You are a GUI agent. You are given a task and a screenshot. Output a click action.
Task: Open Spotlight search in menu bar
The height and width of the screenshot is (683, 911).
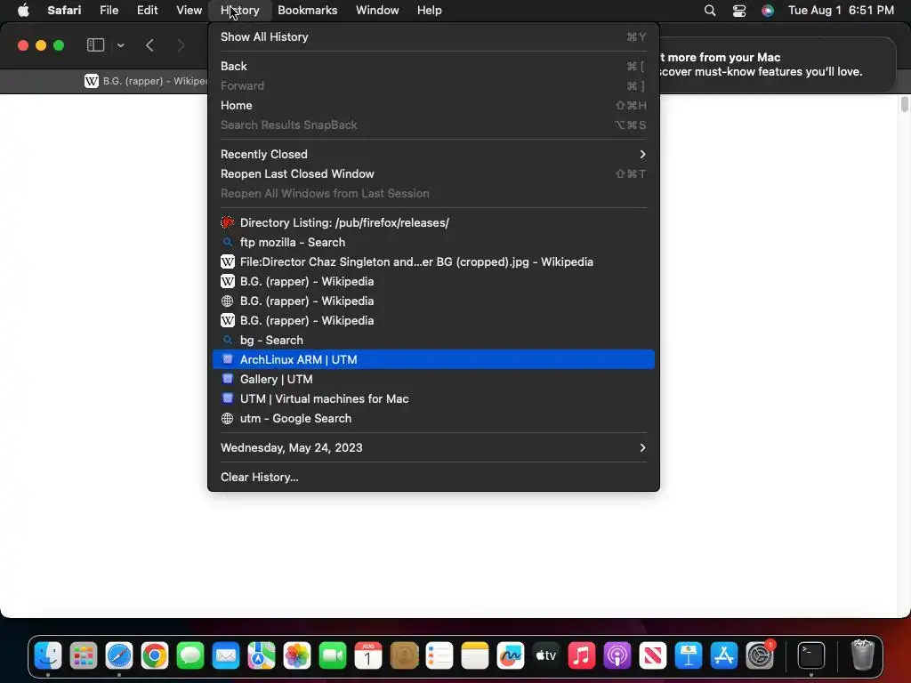tap(709, 11)
